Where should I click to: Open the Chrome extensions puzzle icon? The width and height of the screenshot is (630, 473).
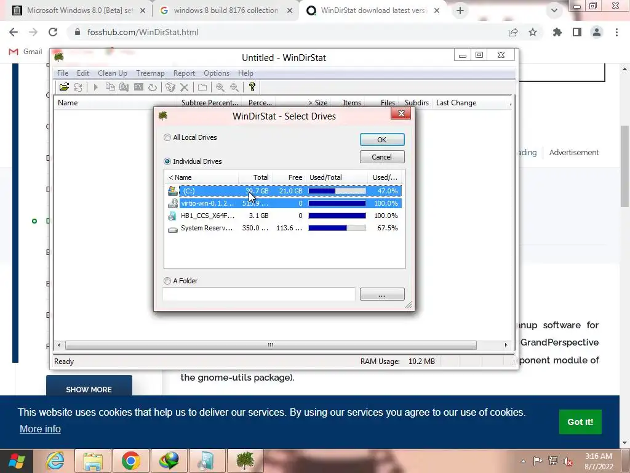click(x=557, y=32)
